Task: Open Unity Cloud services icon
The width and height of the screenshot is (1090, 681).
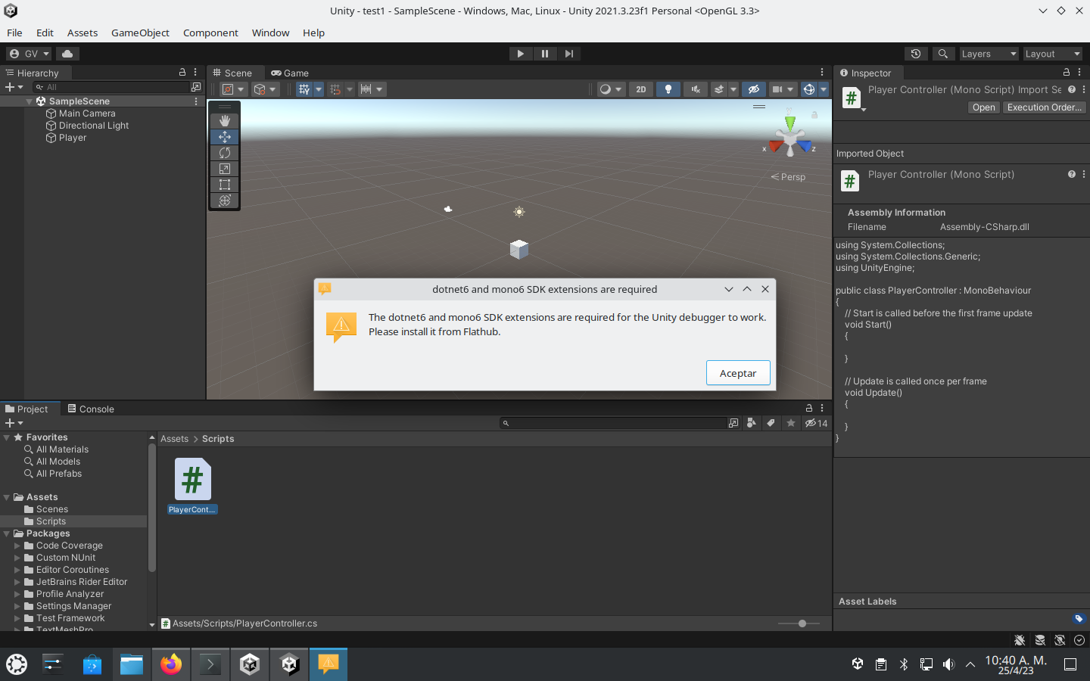Action: point(67,54)
